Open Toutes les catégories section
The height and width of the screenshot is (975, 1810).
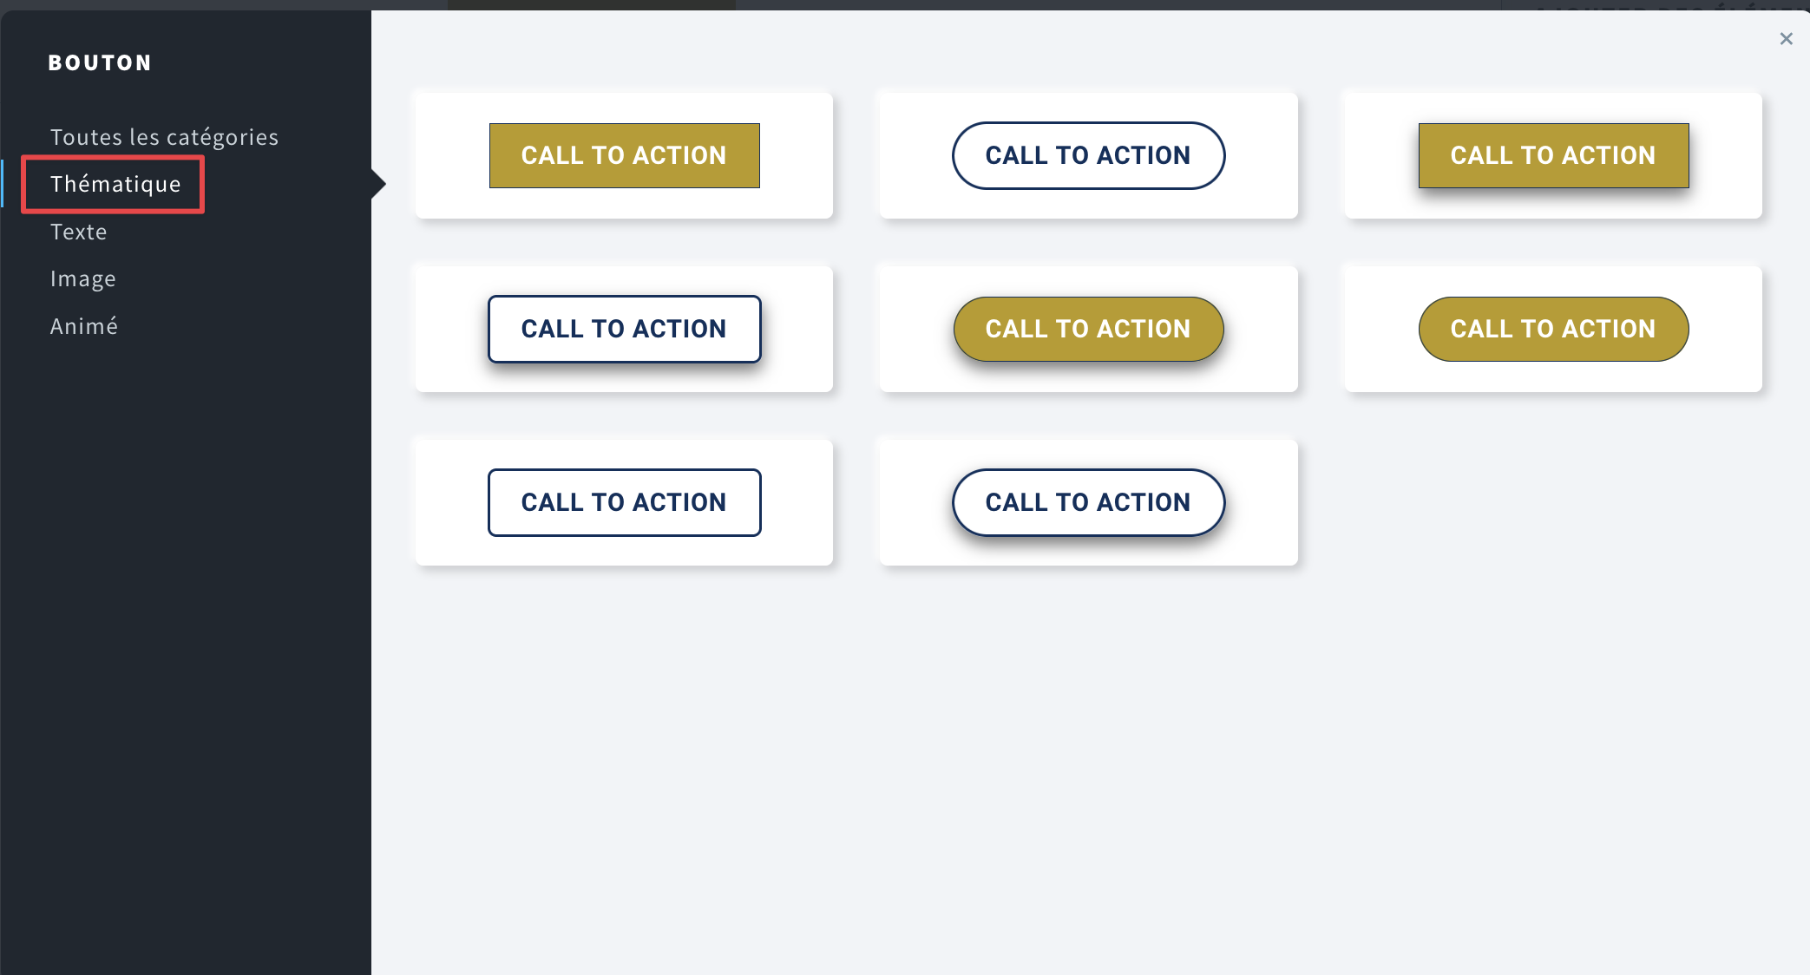click(x=165, y=137)
